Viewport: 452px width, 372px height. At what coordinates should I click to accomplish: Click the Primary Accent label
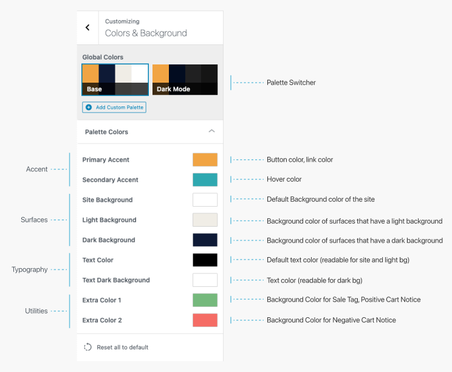pos(106,160)
